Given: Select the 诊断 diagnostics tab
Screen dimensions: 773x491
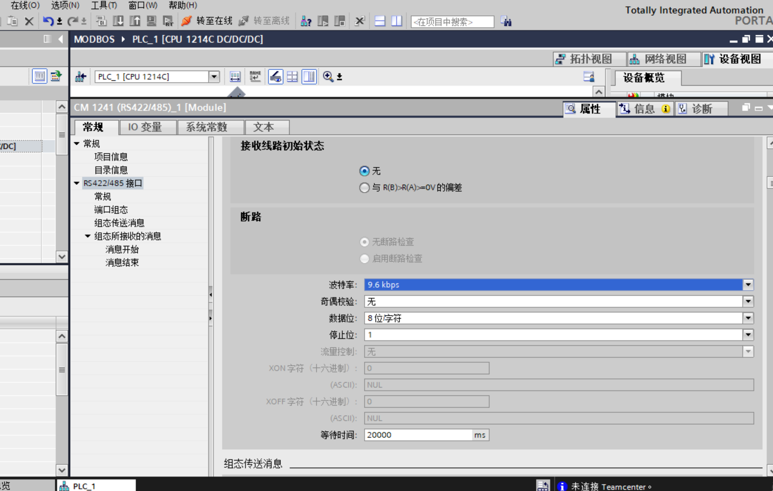Looking at the screenshot, I should 701,109.
